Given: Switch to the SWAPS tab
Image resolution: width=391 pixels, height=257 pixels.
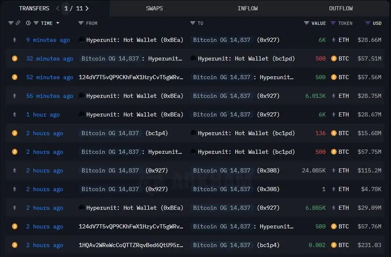Looking at the screenshot, I should pos(154,8).
